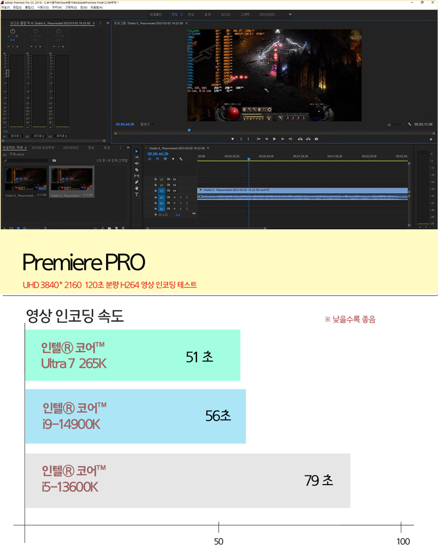This screenshot has width=438, height=552.
Task: Click the Add Marker icon in the timeline header
Action: pyautogui.click(x=173, y=159)
